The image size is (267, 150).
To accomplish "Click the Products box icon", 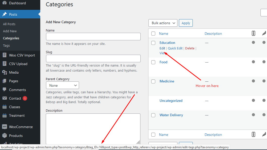I will pos(5,135).
